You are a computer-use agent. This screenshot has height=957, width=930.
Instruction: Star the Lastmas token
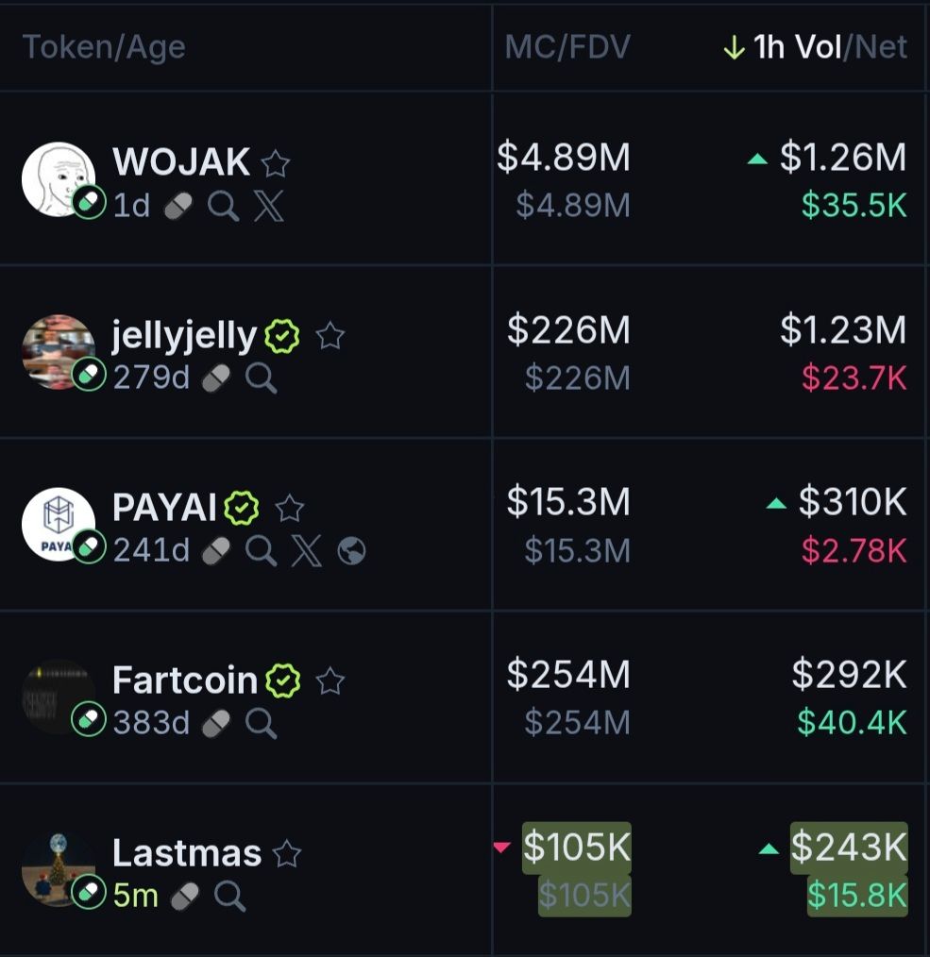(x=286, y=854)
